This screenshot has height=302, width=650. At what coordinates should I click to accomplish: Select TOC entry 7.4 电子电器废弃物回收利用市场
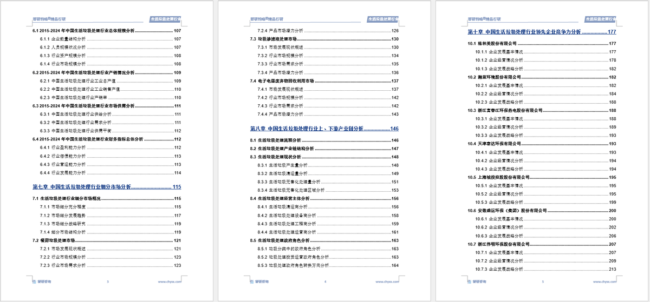click(324, 80)
